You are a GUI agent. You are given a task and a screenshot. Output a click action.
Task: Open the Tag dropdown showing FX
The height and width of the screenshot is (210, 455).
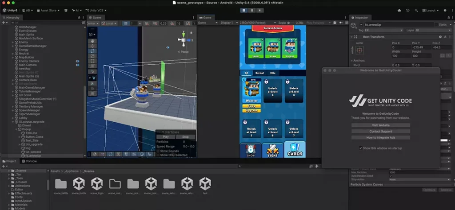point(384,30)
